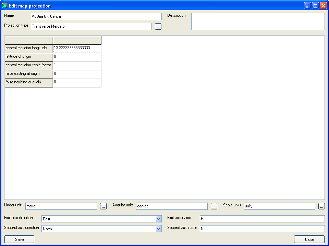Open the Second axis direction dropdown
The image size is (329, 246).
coord(159,229)
